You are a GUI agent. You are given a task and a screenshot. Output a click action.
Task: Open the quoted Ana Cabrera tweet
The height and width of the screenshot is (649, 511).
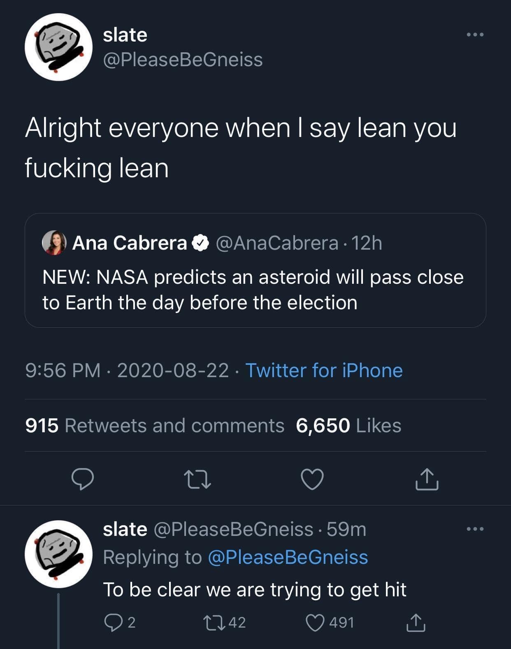(x=255, y=288)
